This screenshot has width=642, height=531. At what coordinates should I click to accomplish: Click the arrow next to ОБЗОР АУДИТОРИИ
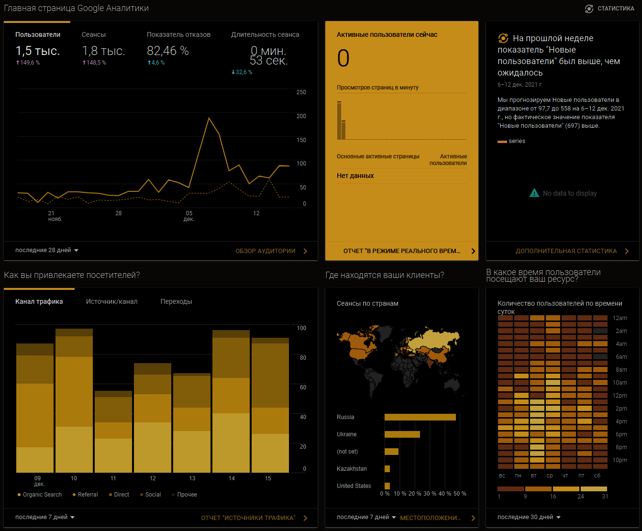[305, 251]
